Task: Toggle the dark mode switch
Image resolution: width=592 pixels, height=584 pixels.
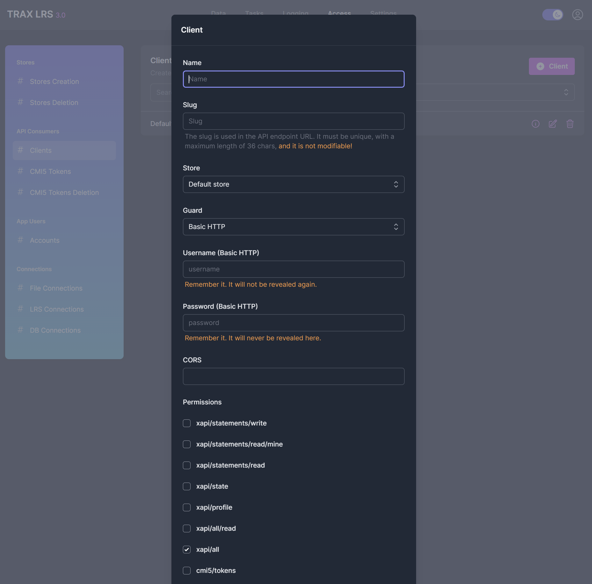Action: [552, 15]
